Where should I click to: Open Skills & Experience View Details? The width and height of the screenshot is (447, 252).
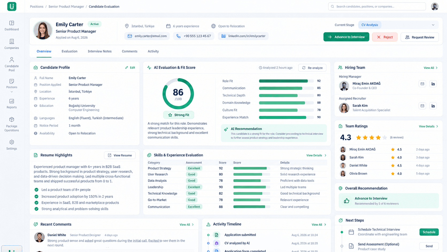pyautogui.click(x=316, y=155)
